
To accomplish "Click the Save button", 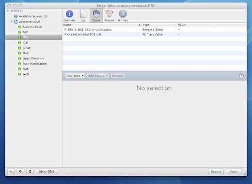I will click(234, 171).
